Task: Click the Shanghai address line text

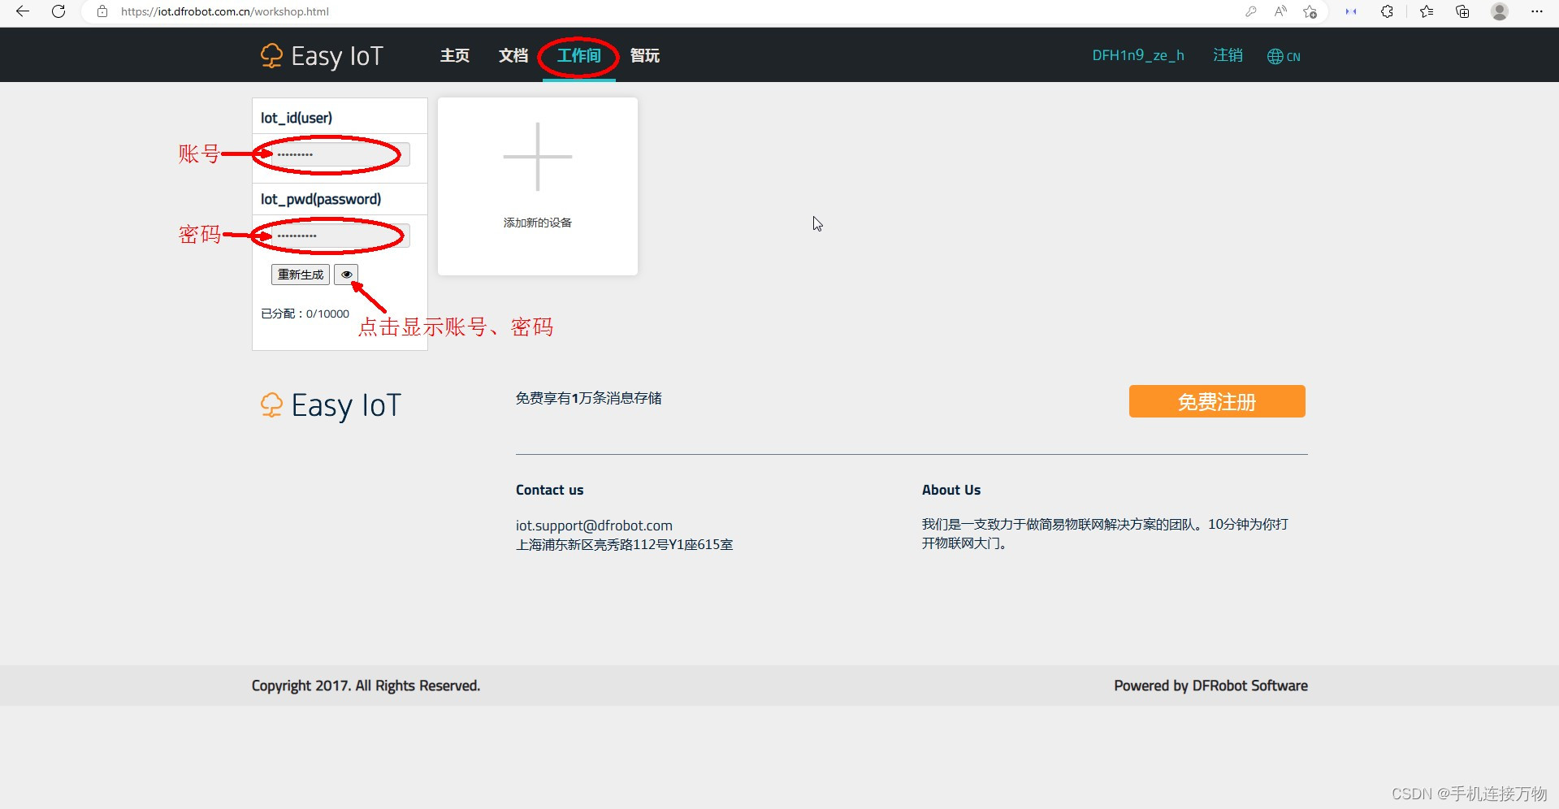Action: pos(624,544)
